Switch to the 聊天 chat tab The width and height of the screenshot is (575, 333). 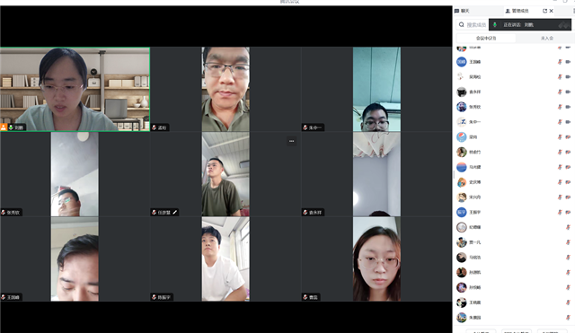coord(462,11)
